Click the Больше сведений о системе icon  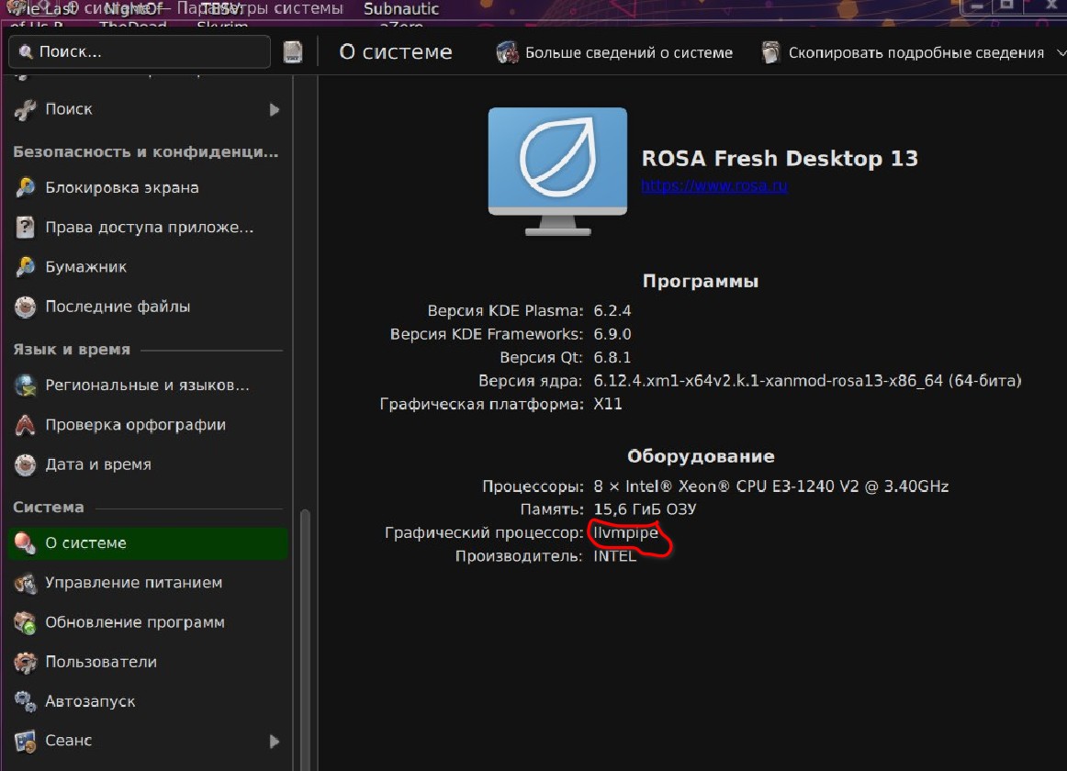(x=507, y=52)
